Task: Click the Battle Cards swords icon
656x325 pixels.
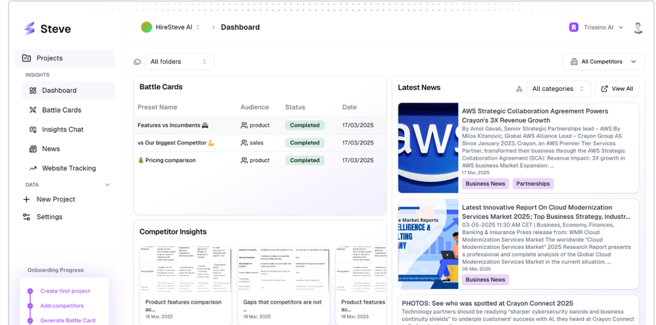Action: pos(33,110)
